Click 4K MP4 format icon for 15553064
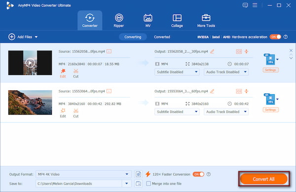 [x=269, y=99]
